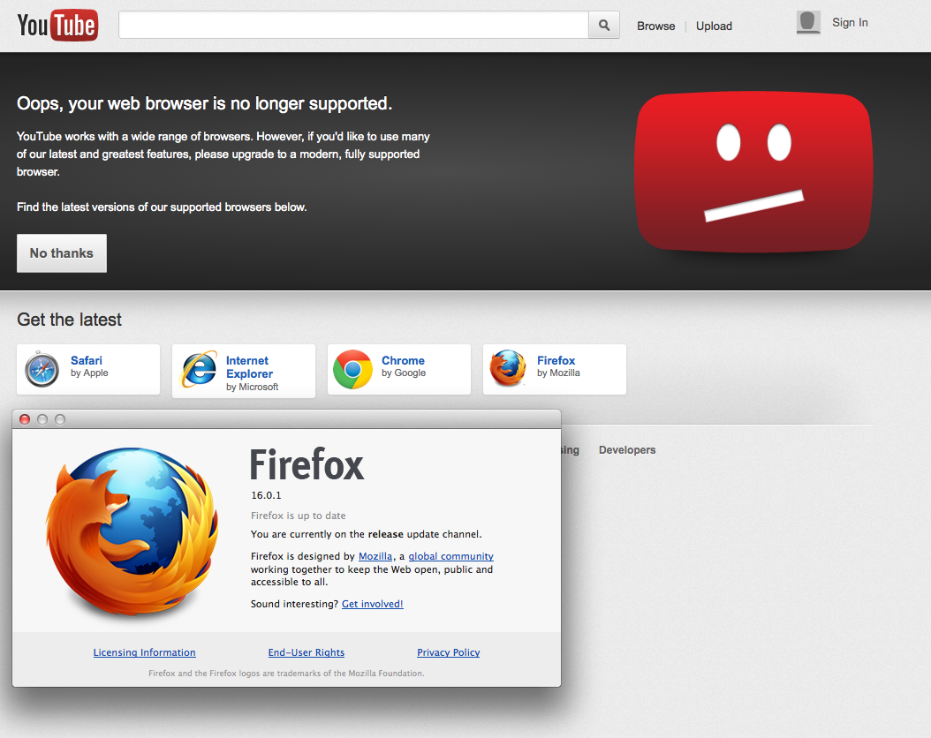Click the version number 16.0.1
Viewport: 931px width, 738px height.
[x=266, y=495]
